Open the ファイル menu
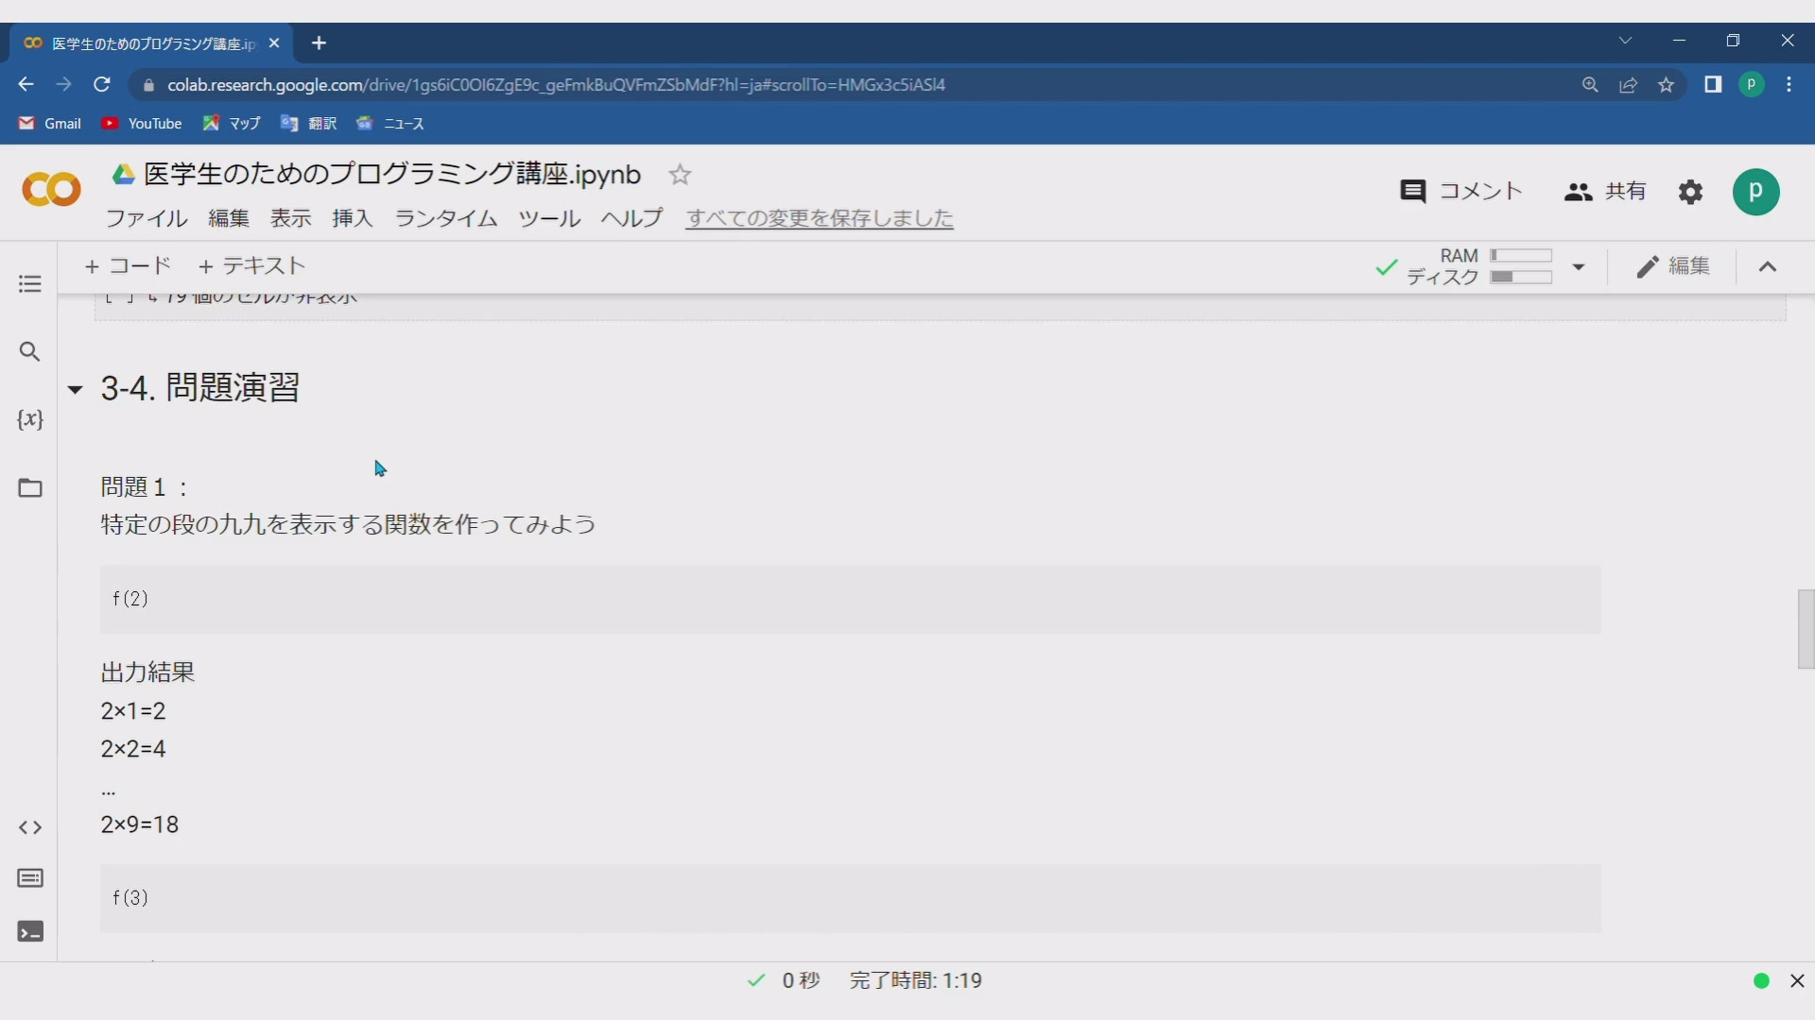The width and height of the screenshot is (1815, 1020). [147, 219]
